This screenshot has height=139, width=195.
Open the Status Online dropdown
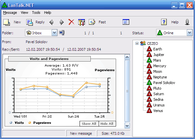189,33
